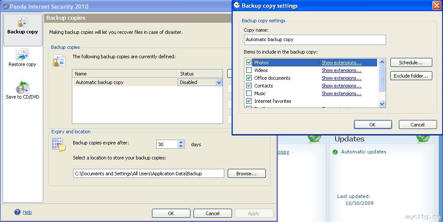Open the Help link

tap(27, 212)
